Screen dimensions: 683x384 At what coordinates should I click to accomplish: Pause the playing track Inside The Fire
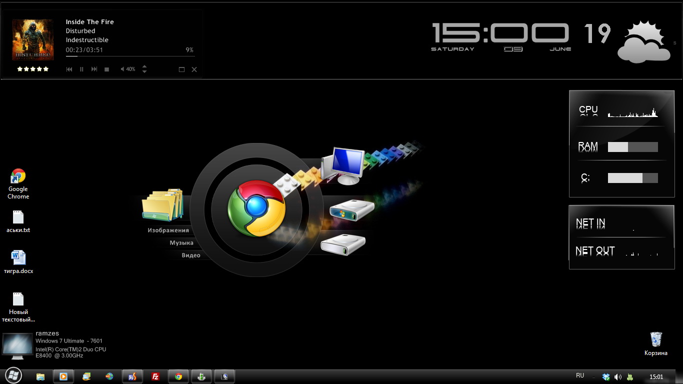(81, 69)
